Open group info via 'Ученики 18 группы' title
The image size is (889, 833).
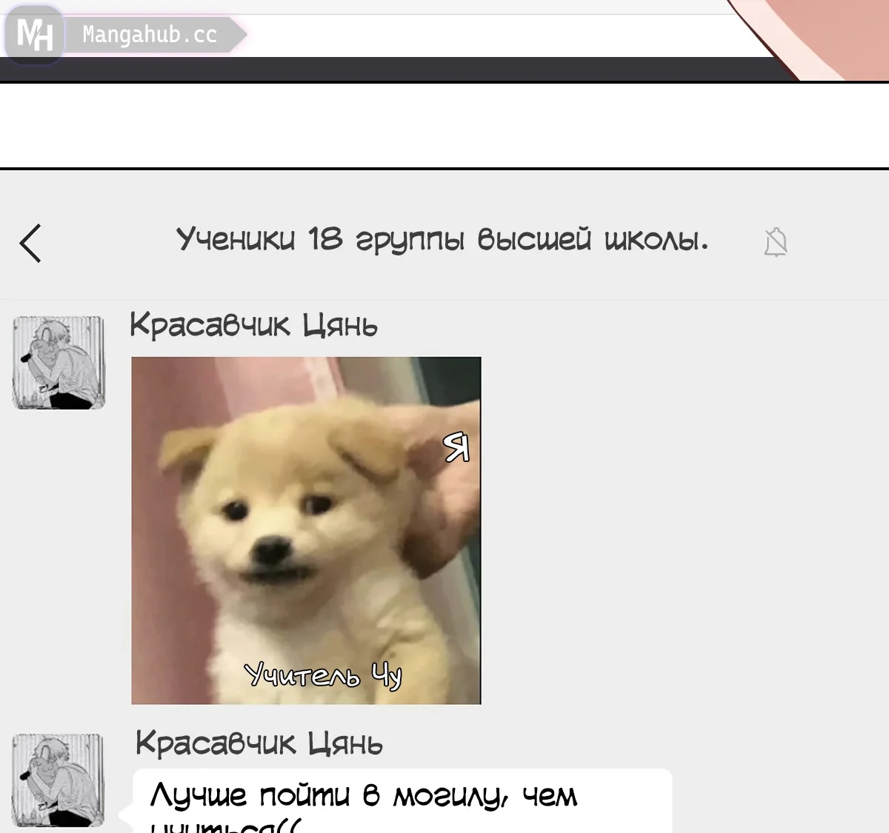point(442,240)
